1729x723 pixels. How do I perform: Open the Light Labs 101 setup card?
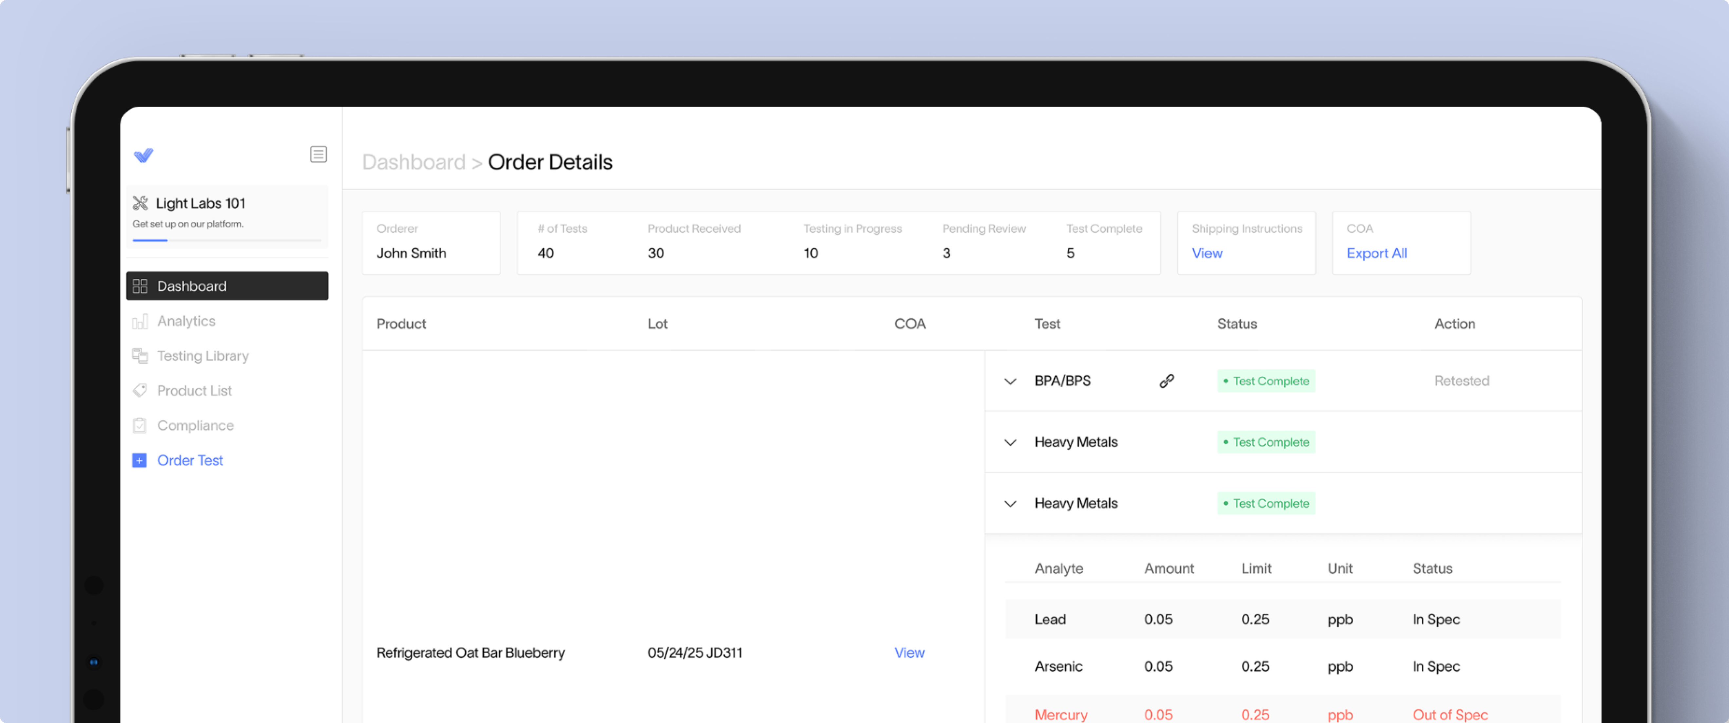[227, 216]
